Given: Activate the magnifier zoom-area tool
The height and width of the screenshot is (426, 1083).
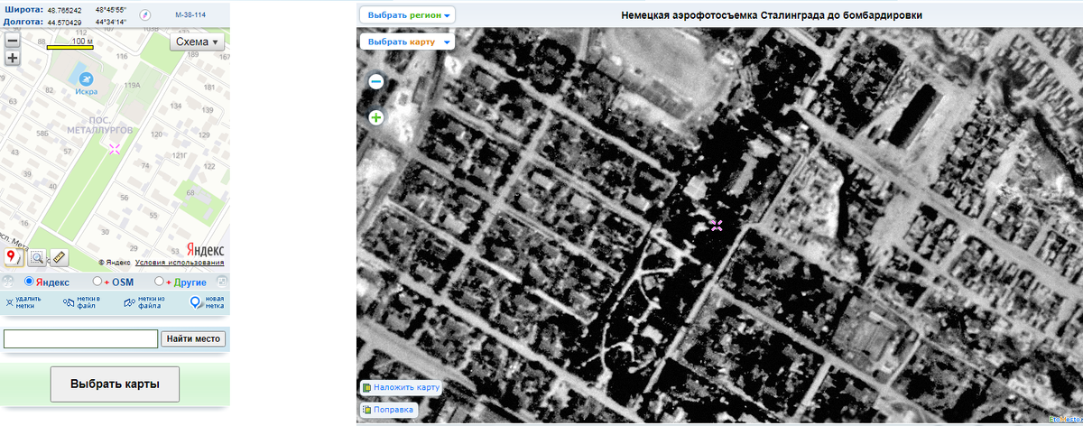Looking at the screenshot, I should tap(38, 258).
